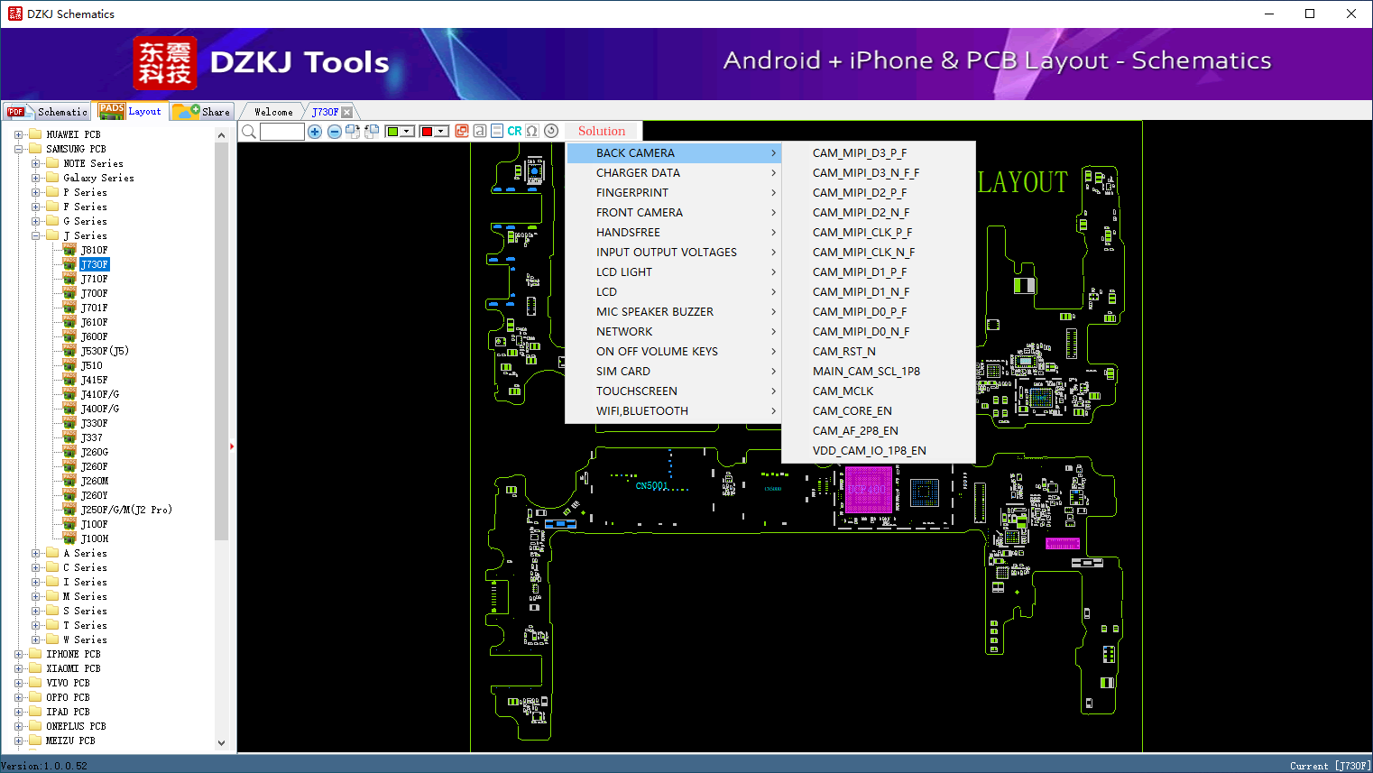
Task: Click the PADS icon beside J700F
Action: point(69,293)
